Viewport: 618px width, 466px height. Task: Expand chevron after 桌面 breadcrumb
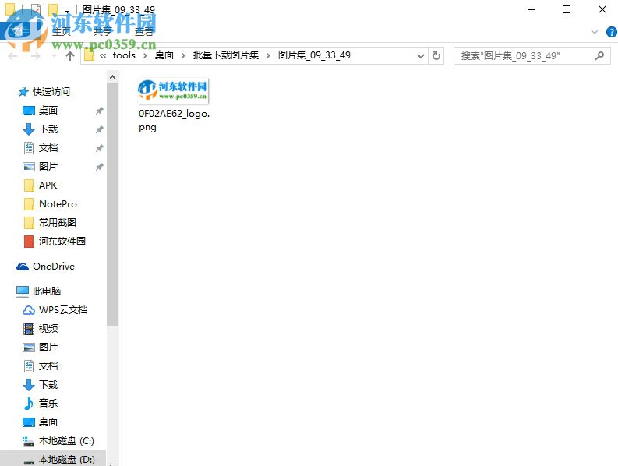click(x=183, y=55)
